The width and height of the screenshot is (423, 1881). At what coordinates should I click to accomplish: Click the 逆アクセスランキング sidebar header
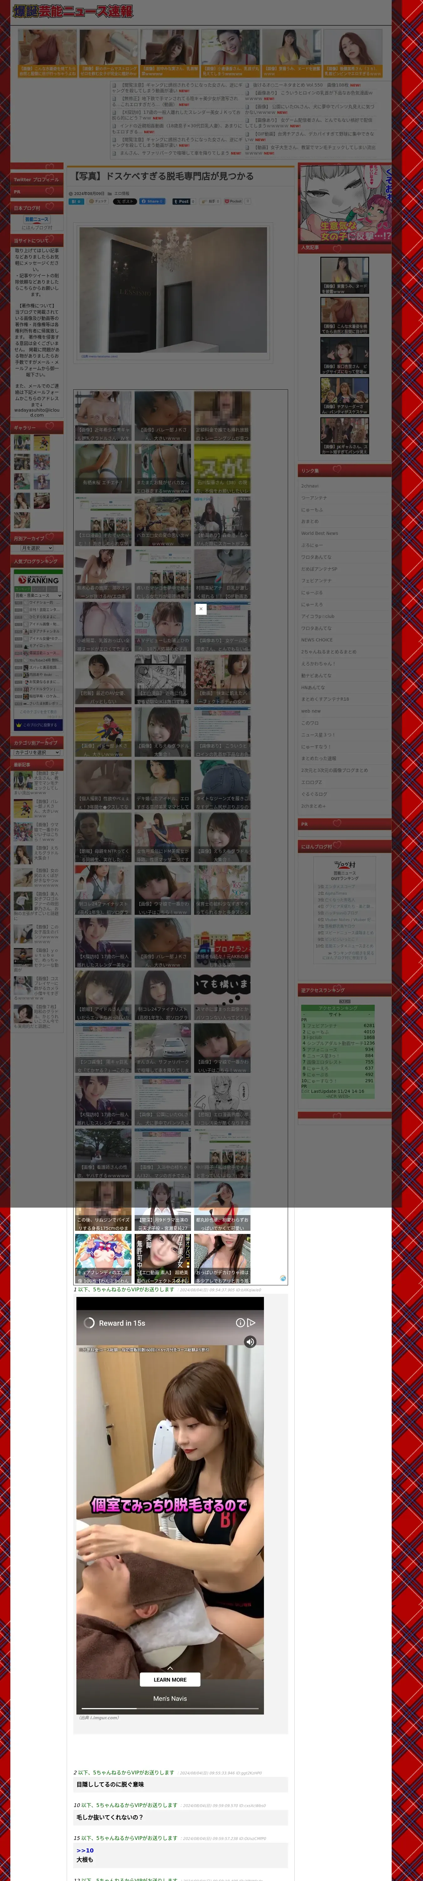pyautogui.click(x=344, y=990)
